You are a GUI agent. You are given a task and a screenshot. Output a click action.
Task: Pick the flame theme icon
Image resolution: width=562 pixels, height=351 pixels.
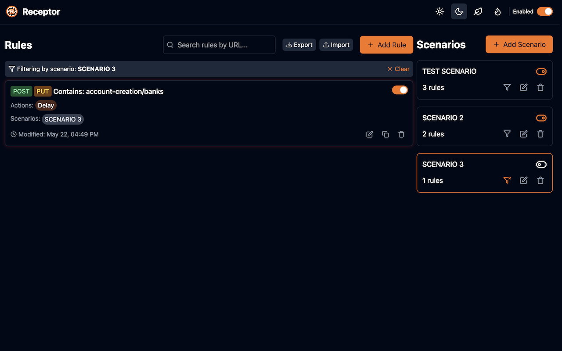(x=497, y=11)
